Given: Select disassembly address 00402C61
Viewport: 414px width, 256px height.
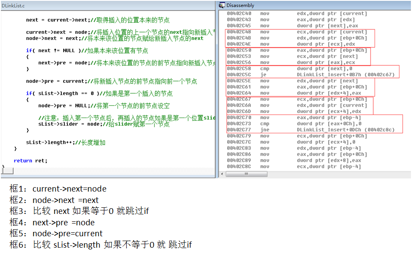Looking at the screenshot, I should [239, 87].
